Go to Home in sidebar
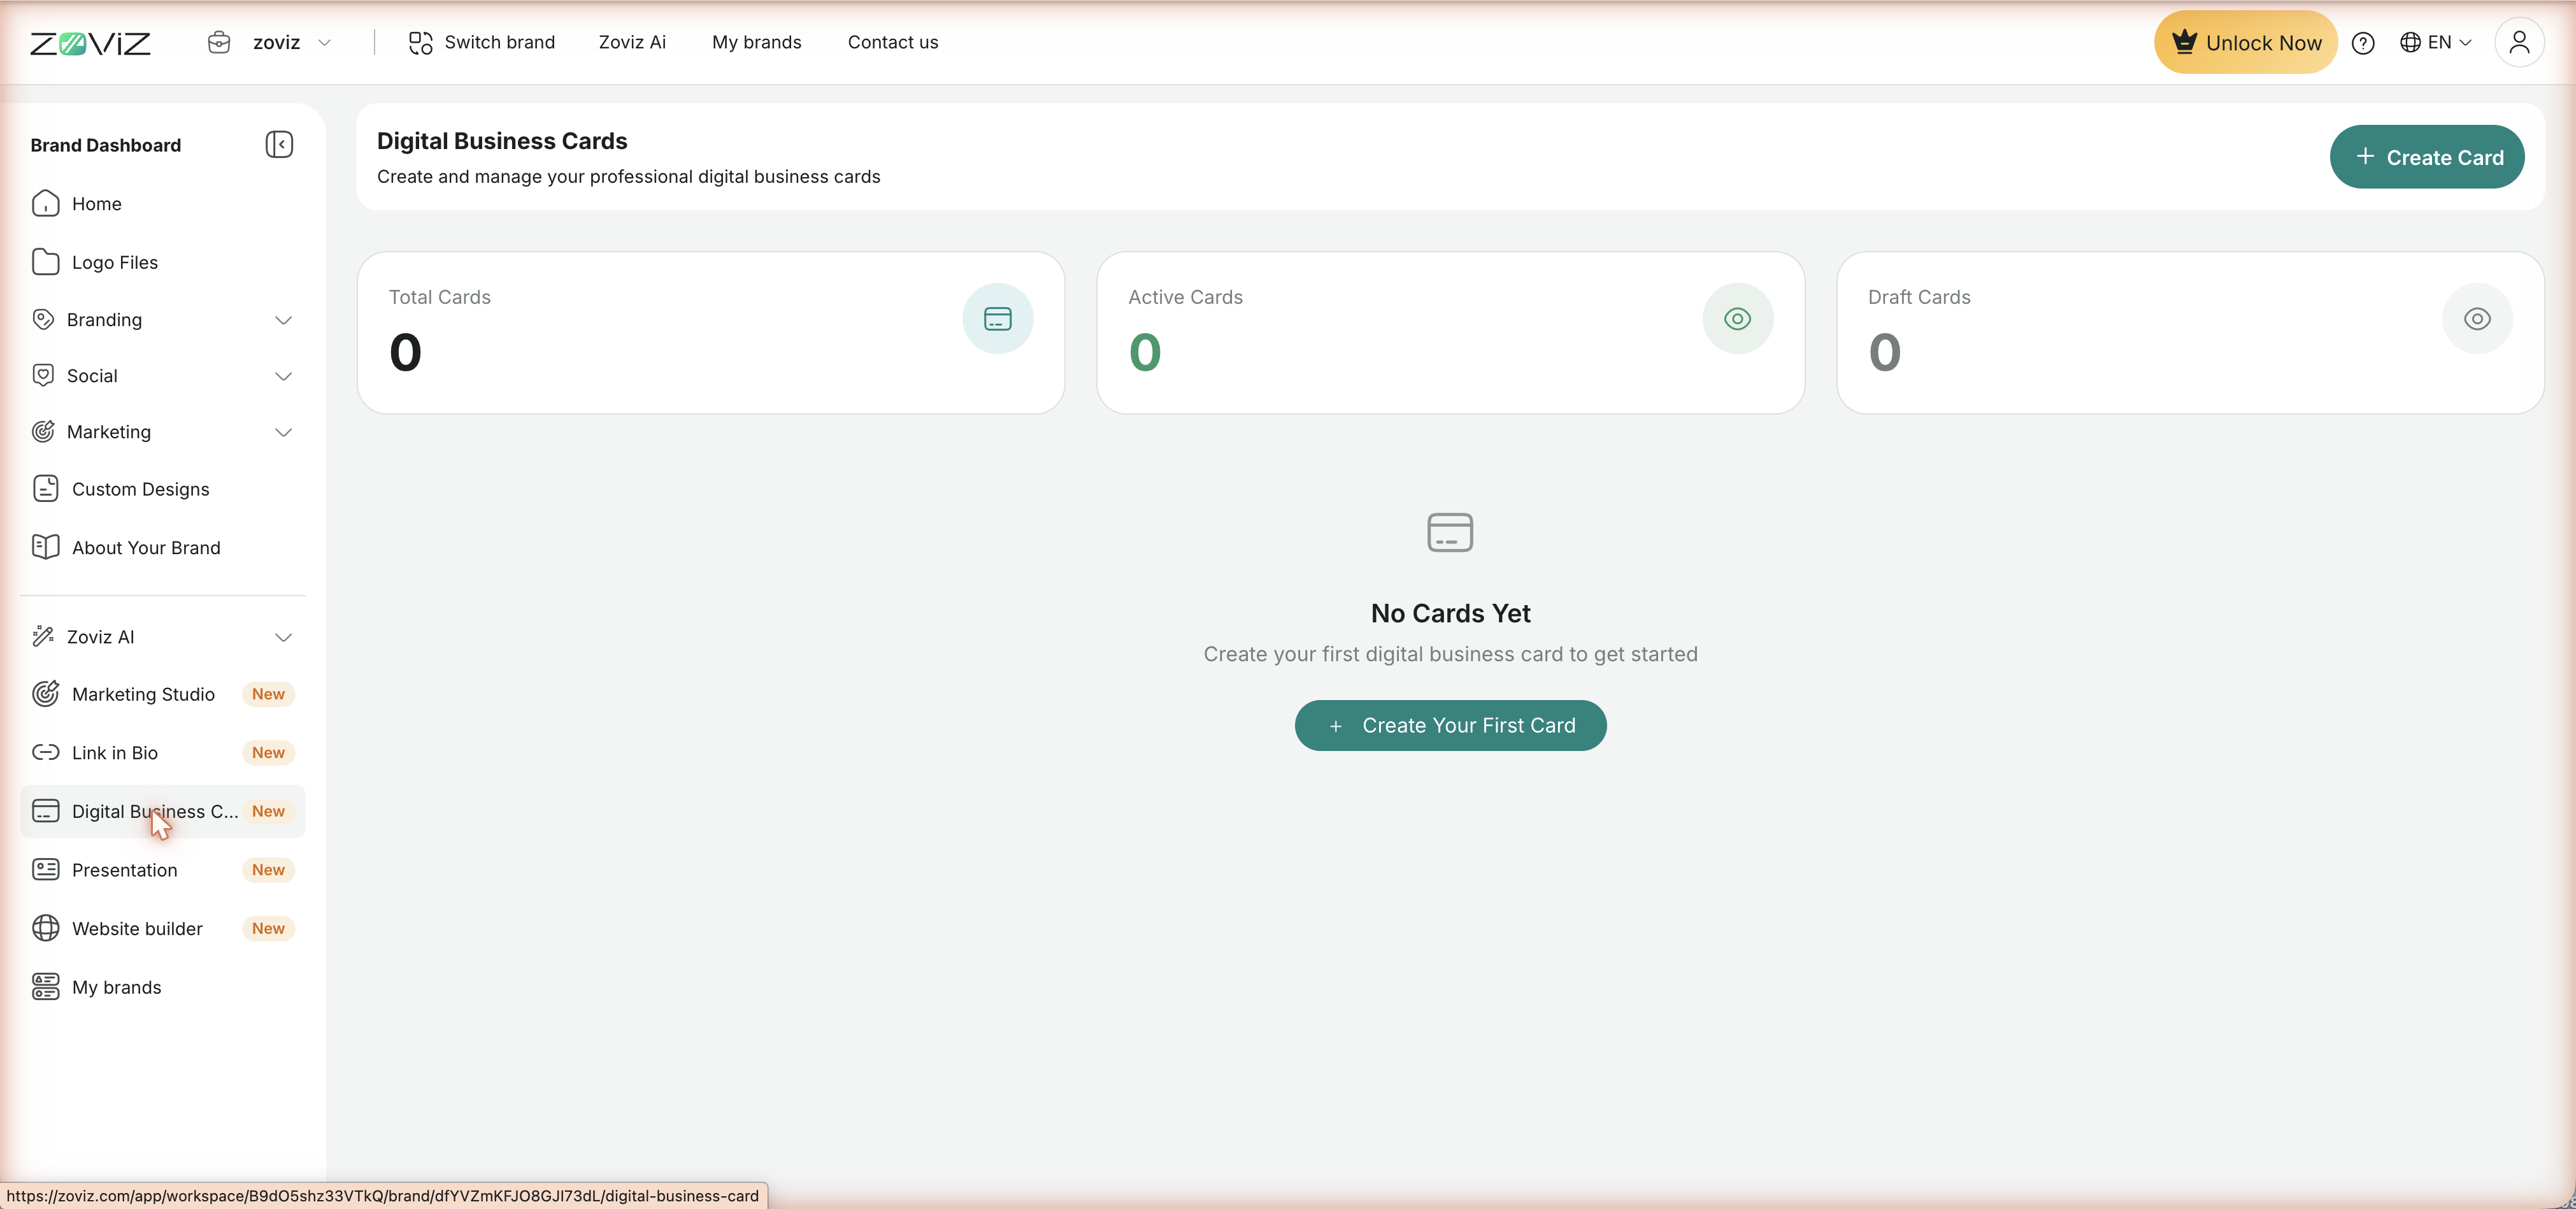This screenshot has height=1209, width=2576. click(162, 203)
